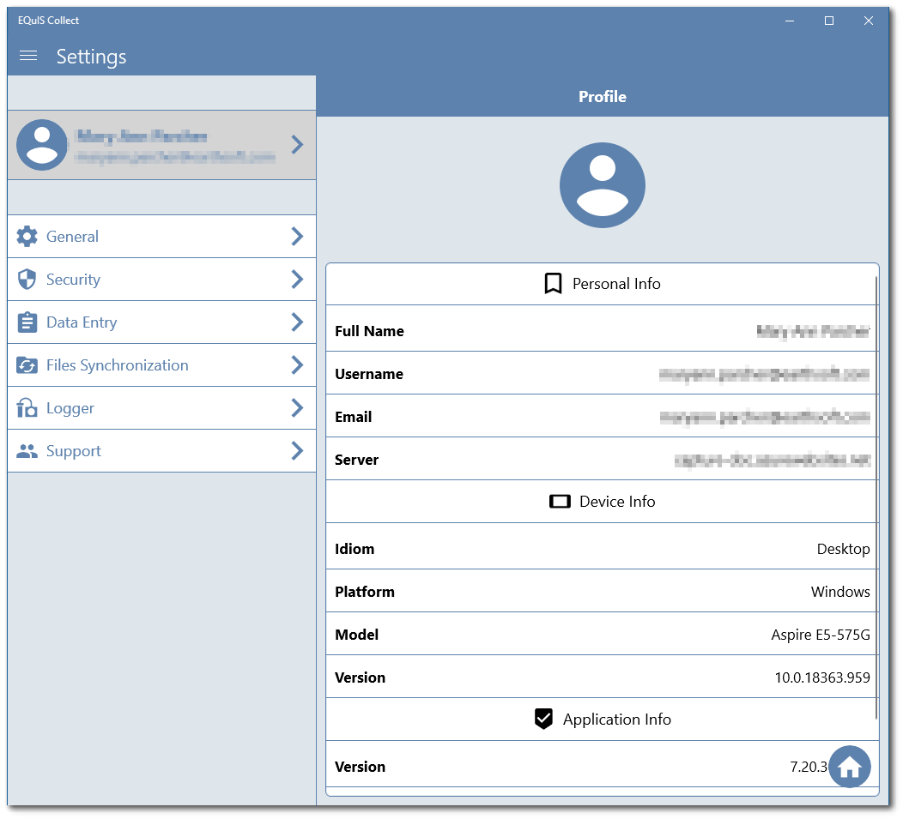This screenshot has width=903, height=819.
Task: Expand the user profile card chevron
Action: 296,144
